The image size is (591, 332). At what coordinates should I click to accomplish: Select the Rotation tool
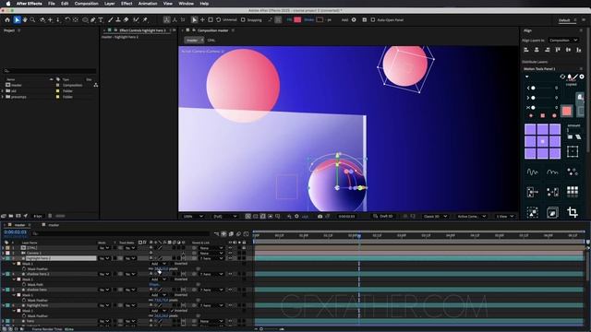point(67,20)
